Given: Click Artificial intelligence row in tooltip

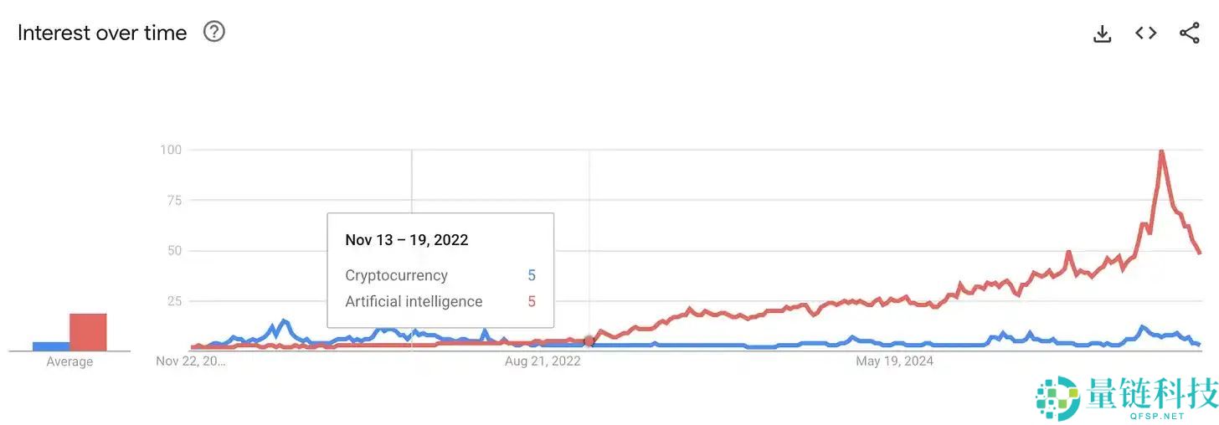Looking at the screenshot, I should [x=440, y=301].
